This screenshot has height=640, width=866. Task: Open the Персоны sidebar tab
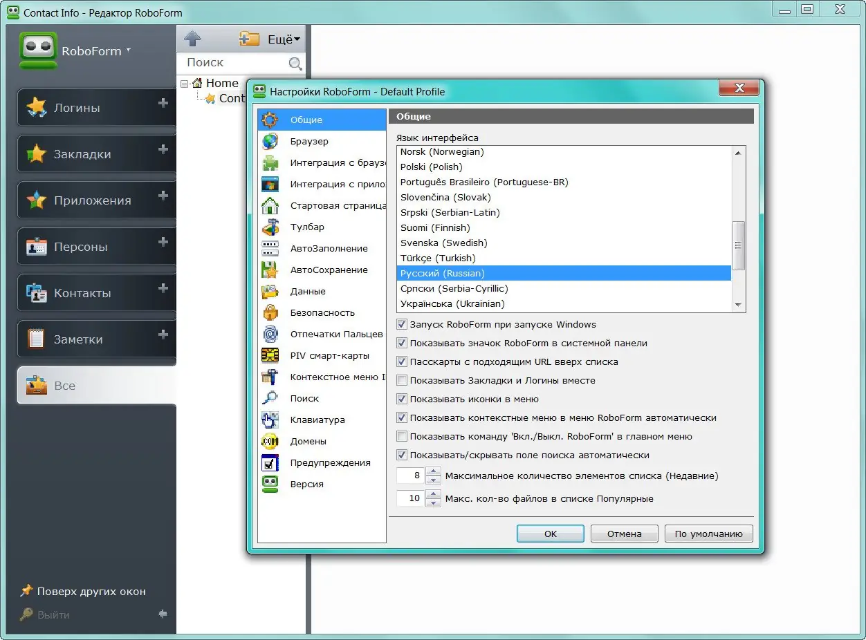tap(97, 247)
